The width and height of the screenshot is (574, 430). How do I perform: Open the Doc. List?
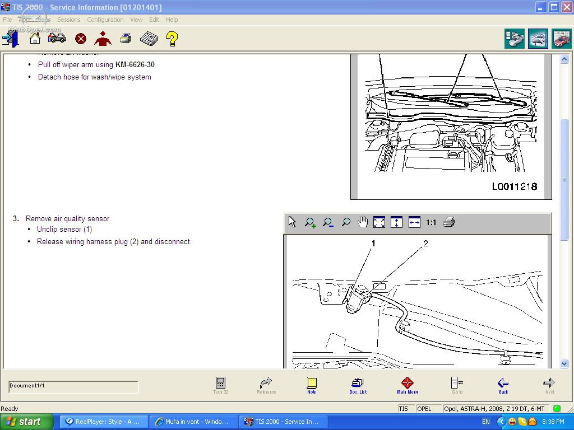click(358, 385)
